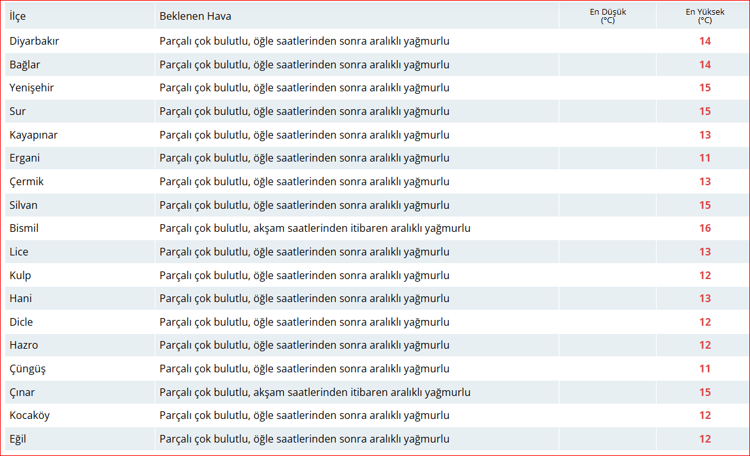The width and height of the screenshot is (750, 456).
Task: Select the Diyarbakır district name
Action: click(35, 41)
